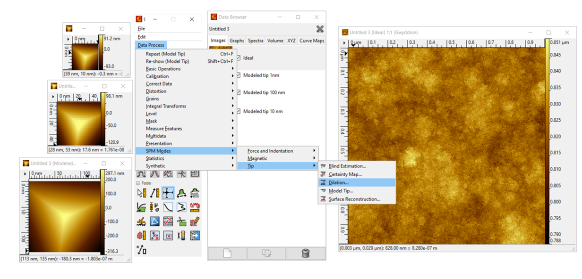Viewport: 582px width, 279px height.
Task: Select the Roughness tool icon
Action: pyautogui.click(x=195, y=207)
